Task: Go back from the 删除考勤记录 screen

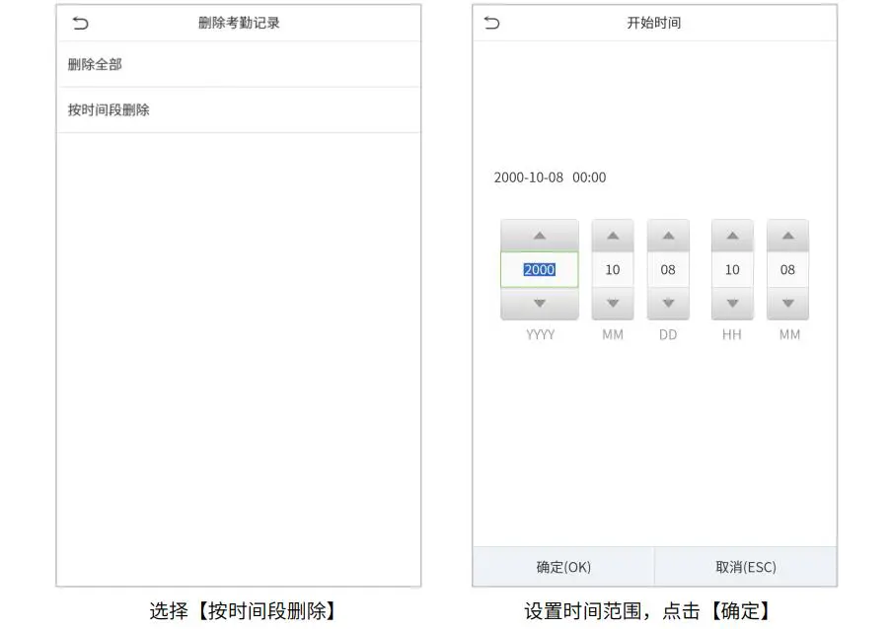Action: pyautogui.click(x=81, y=24)
